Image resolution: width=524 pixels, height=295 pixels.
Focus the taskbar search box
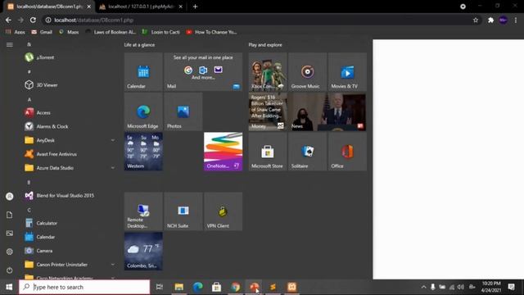(84, 287)
